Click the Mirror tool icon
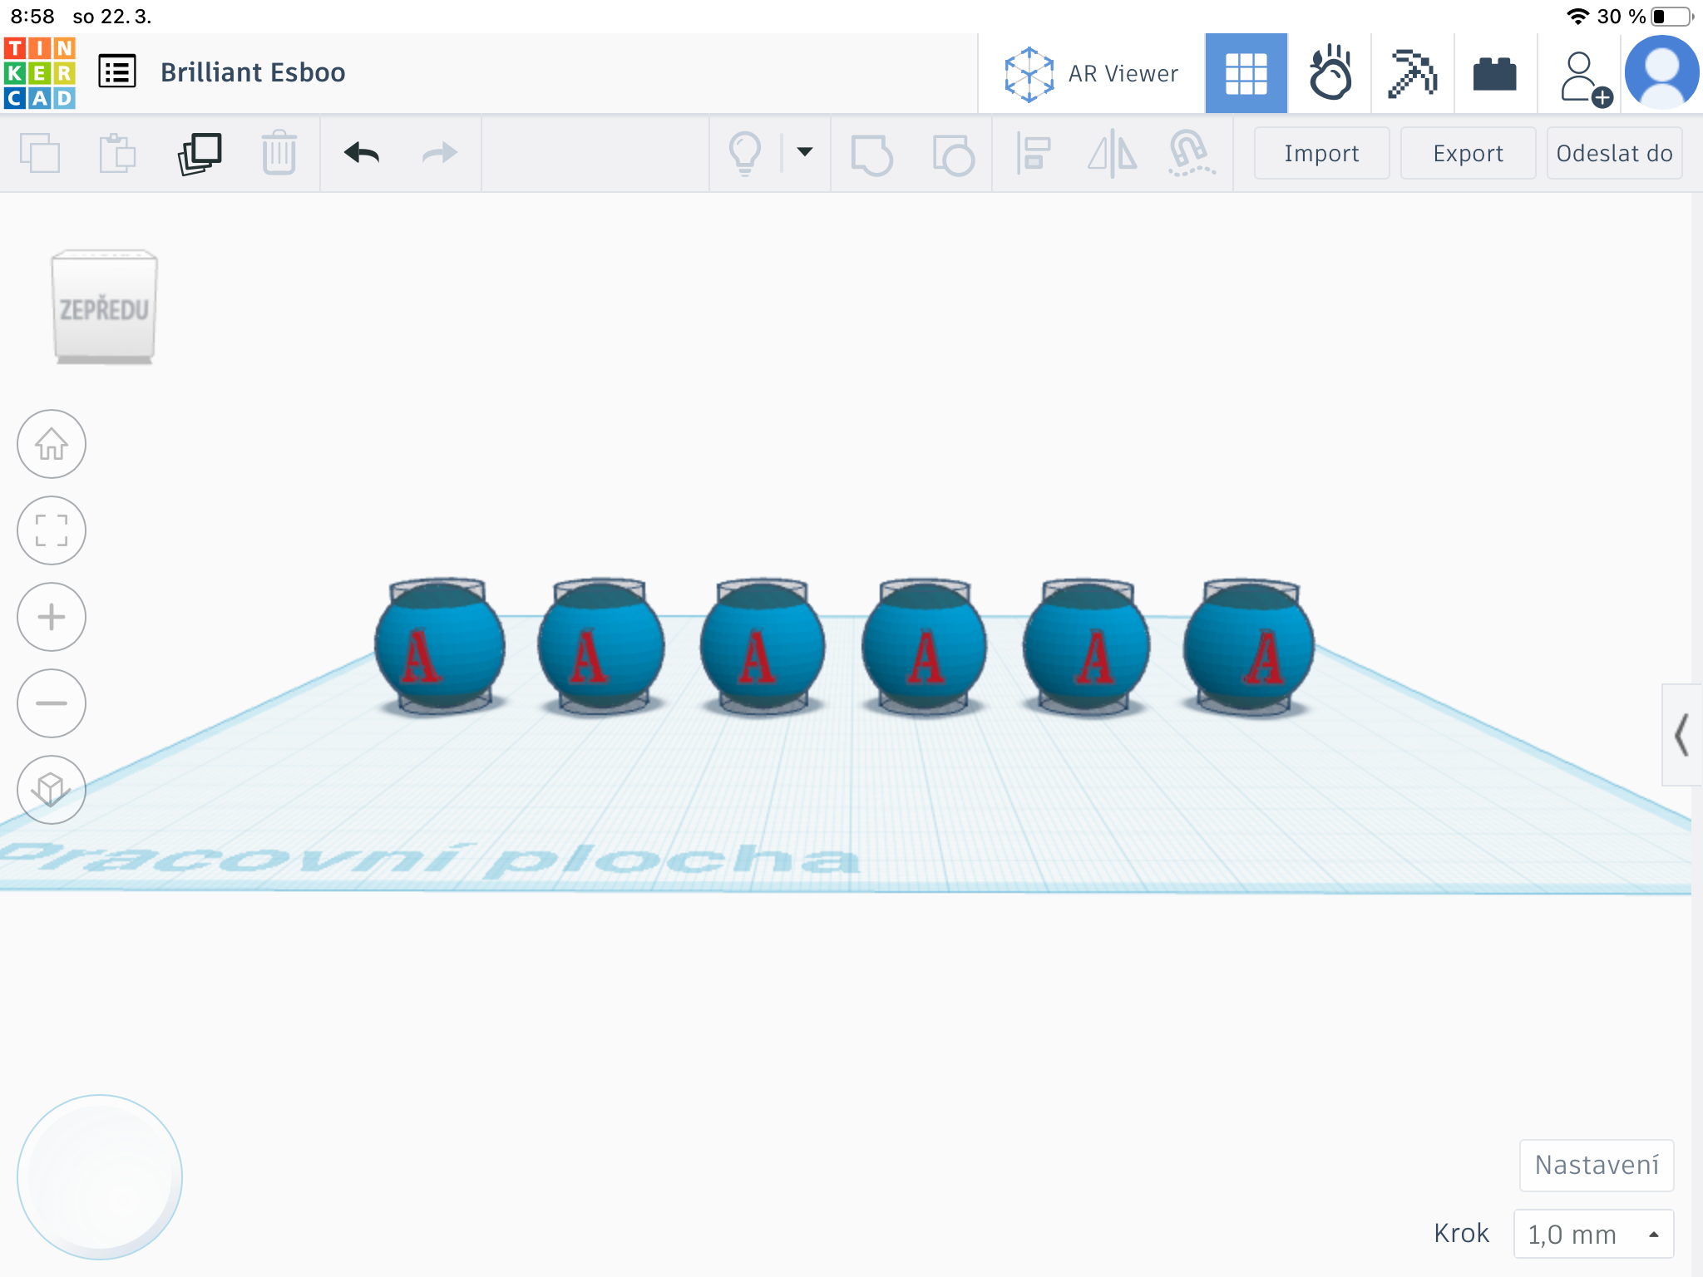The height and width of the screenshot is (1277, 1703). pyautogui.click(x=1113, y=155)
